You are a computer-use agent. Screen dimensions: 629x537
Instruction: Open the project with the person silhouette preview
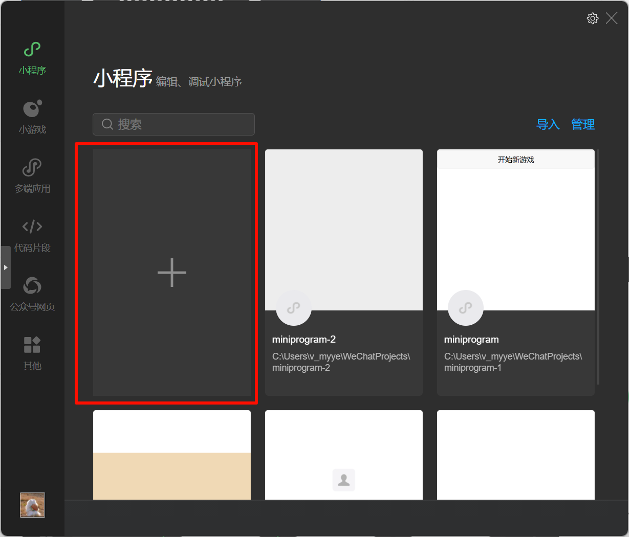tap(344, 460)
